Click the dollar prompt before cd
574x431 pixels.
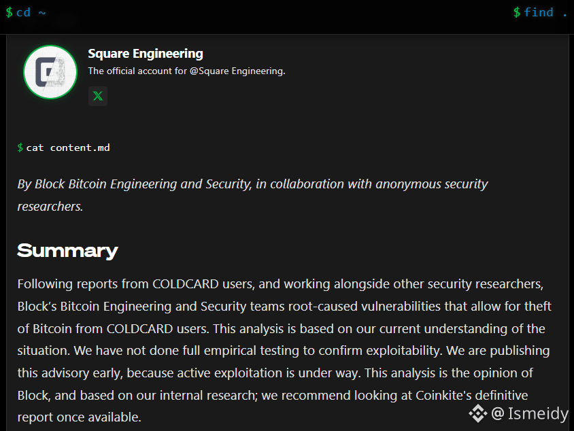9,12
